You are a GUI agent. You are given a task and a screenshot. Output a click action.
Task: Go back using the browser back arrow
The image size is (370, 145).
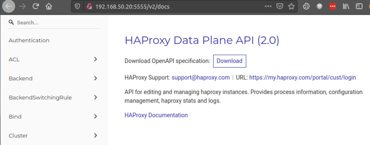(9, 7)
